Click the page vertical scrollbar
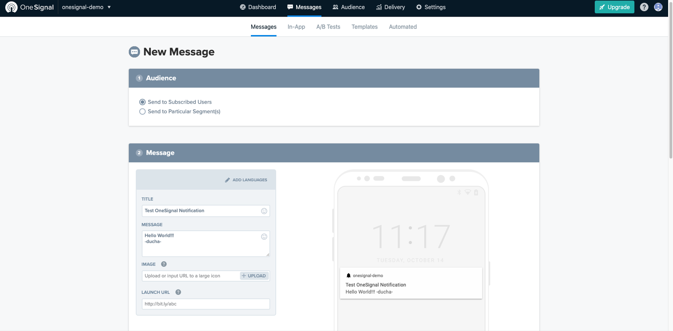Screen dimensions: 673x331 pos(671,79)
